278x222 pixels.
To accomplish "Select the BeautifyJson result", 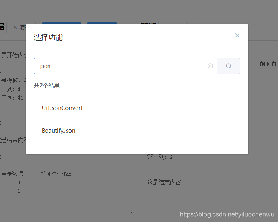I will (x=59, y=131).
